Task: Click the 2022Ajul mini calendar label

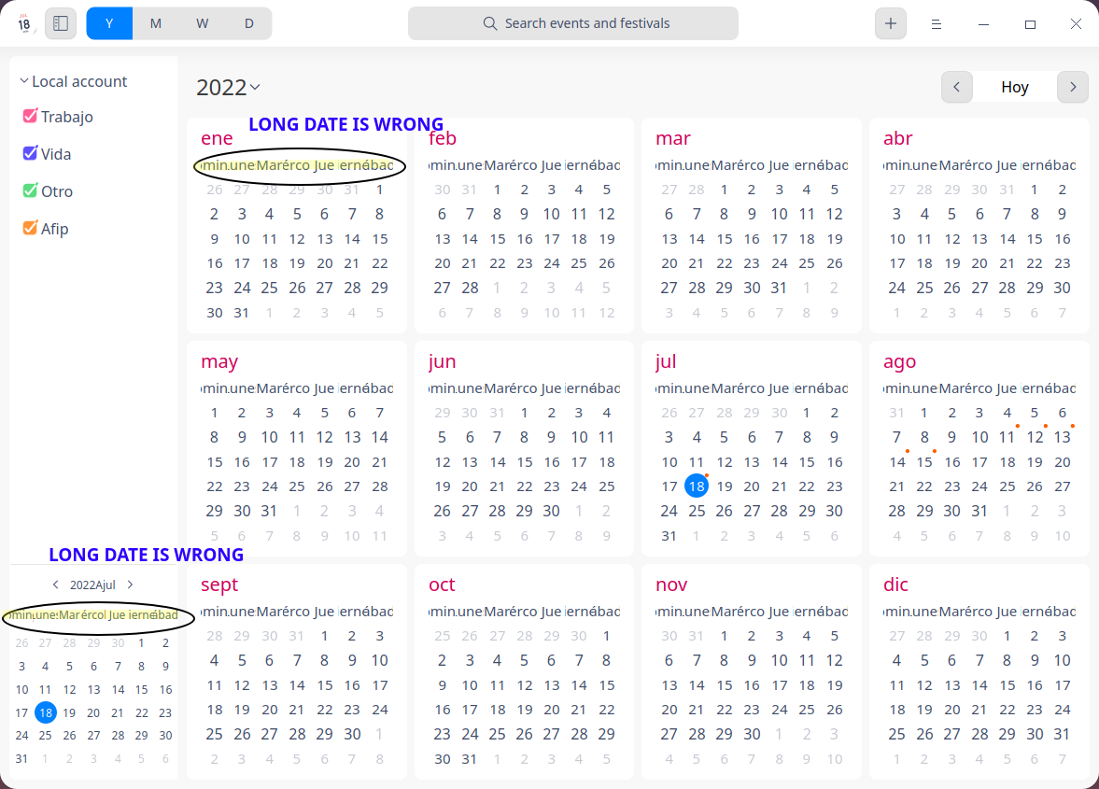Action: 92,585
